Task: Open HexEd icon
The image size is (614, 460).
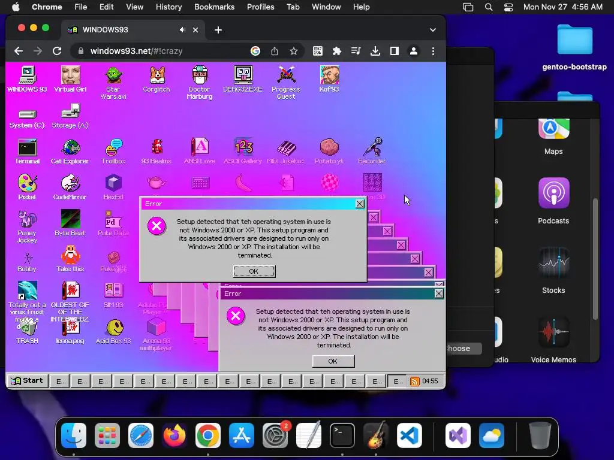Action: tap(113, 187)
